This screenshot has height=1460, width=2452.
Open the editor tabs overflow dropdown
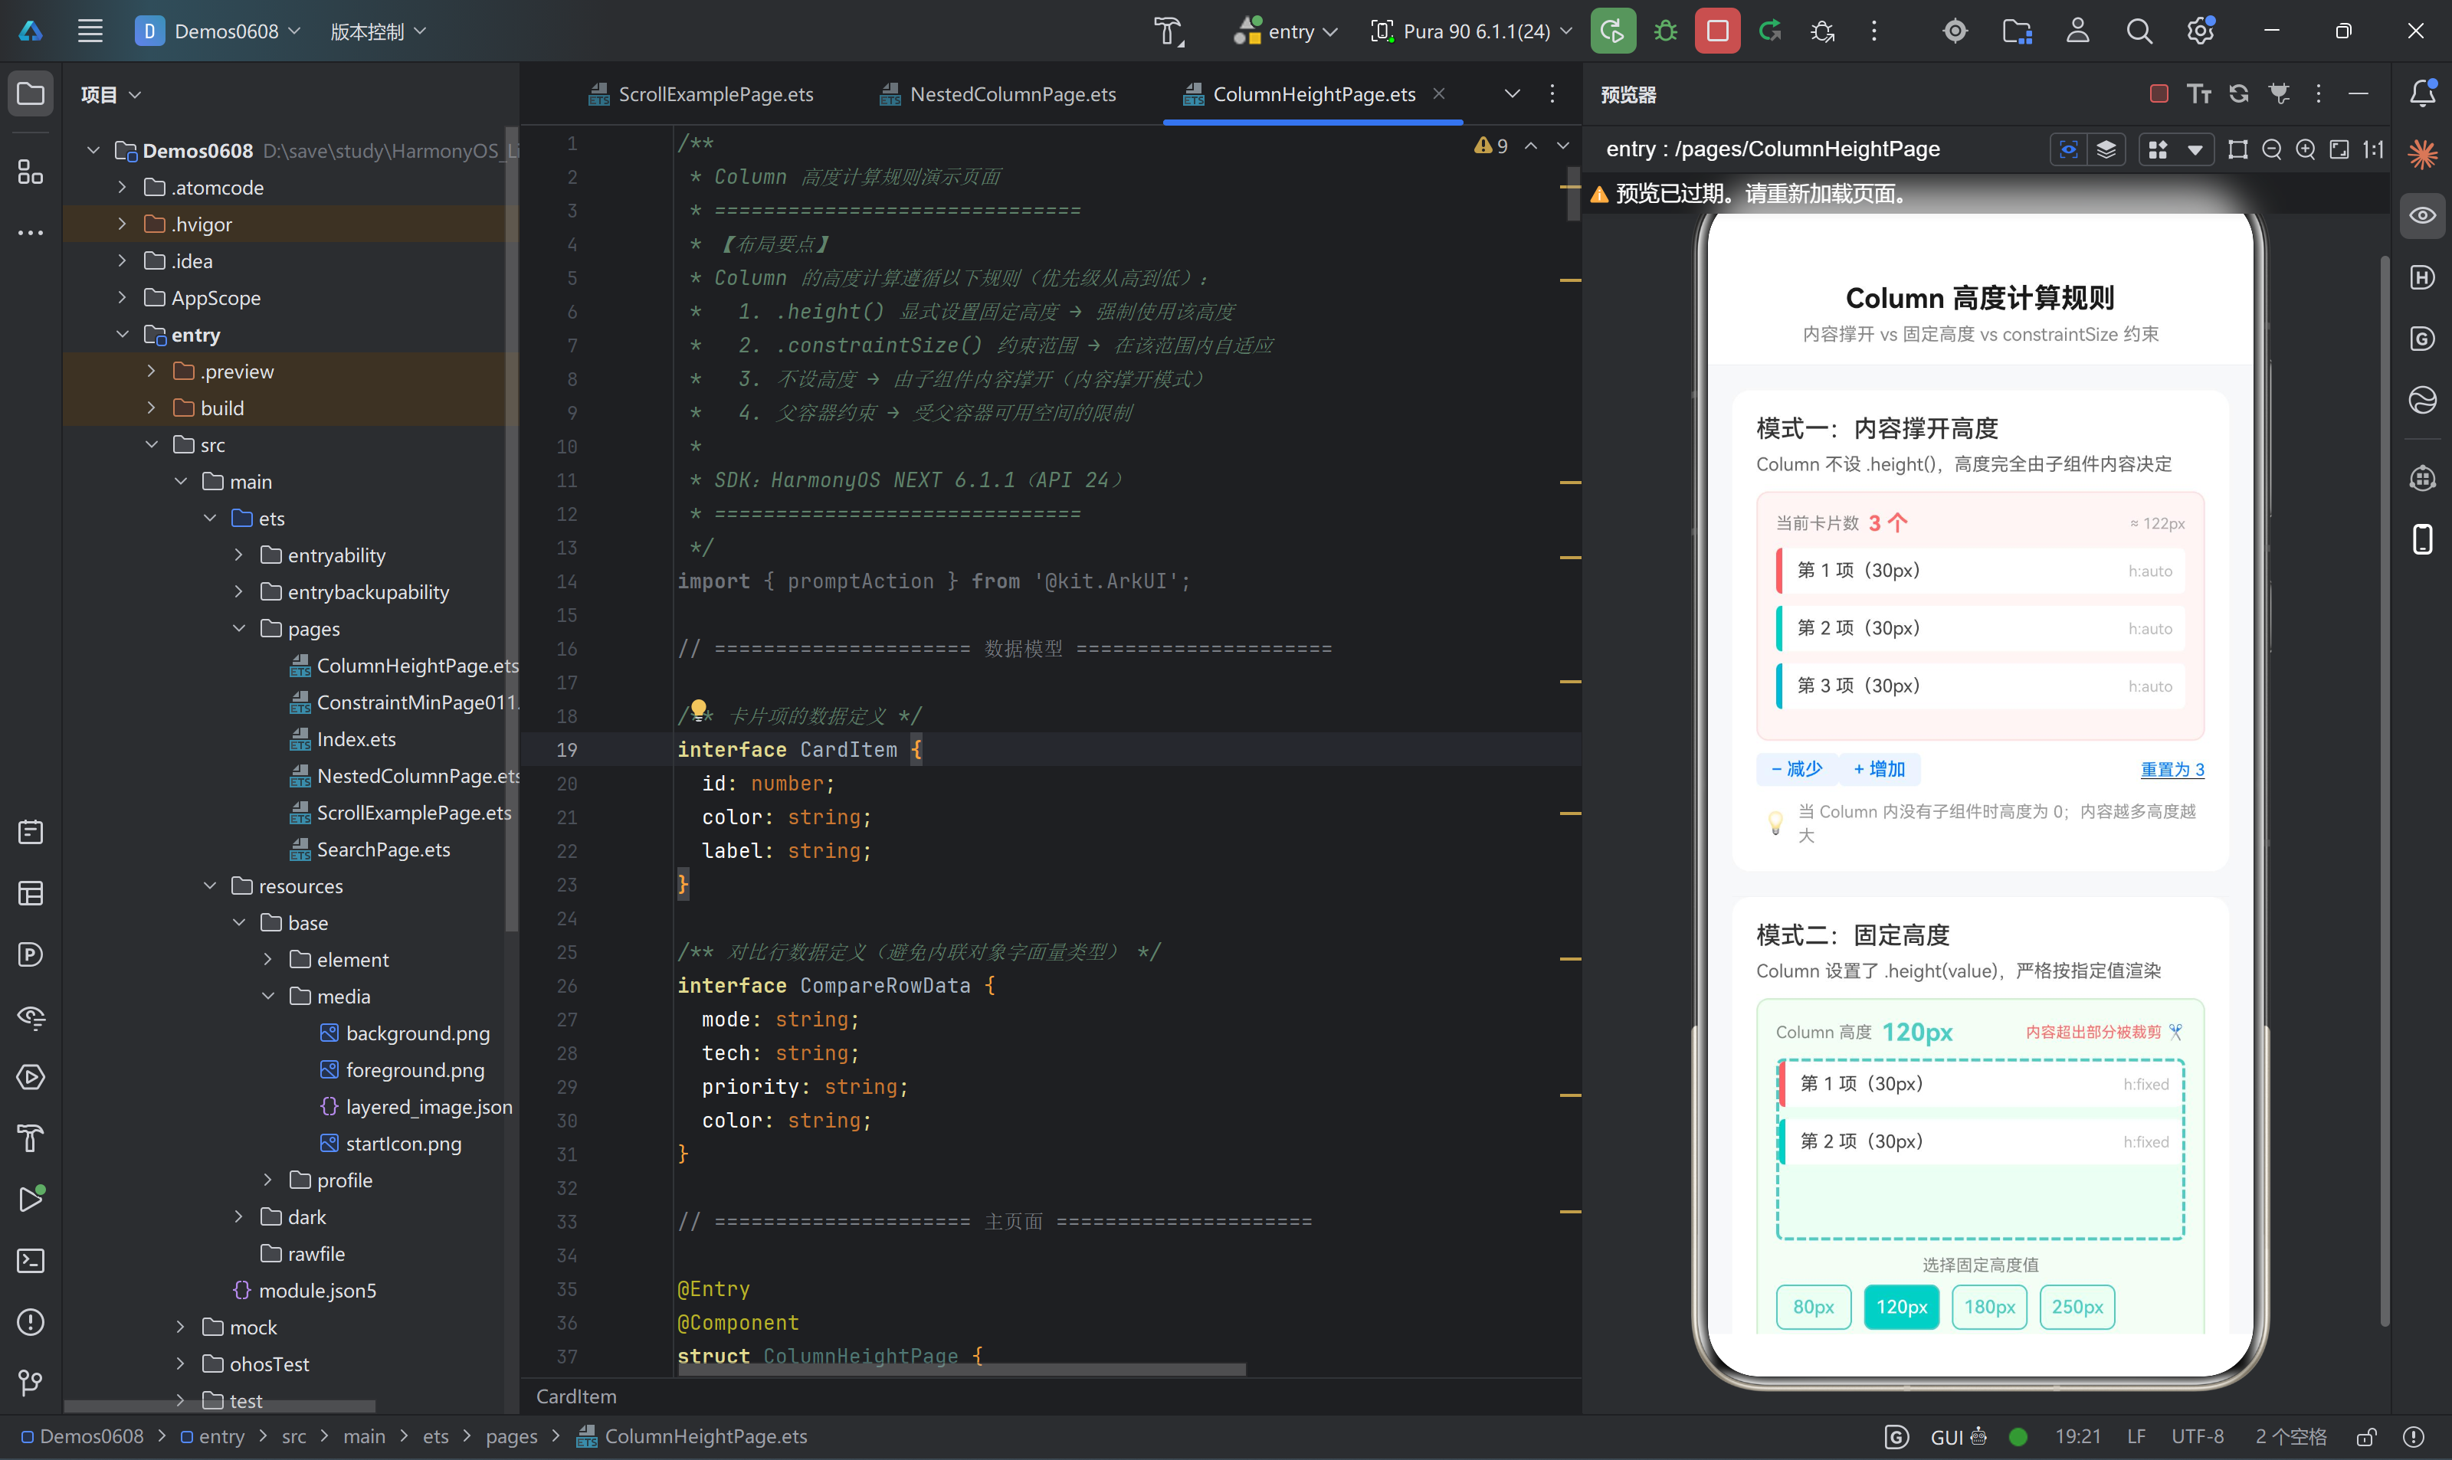click(x=1513, y=93)
